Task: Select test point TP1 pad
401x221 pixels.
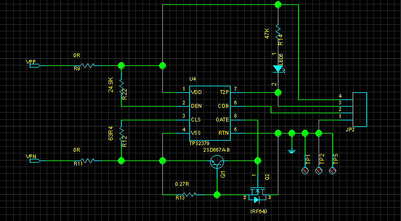Action: click(x=305, y=170)
